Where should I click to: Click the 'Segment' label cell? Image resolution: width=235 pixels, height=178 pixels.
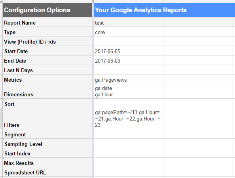[47, 134]
